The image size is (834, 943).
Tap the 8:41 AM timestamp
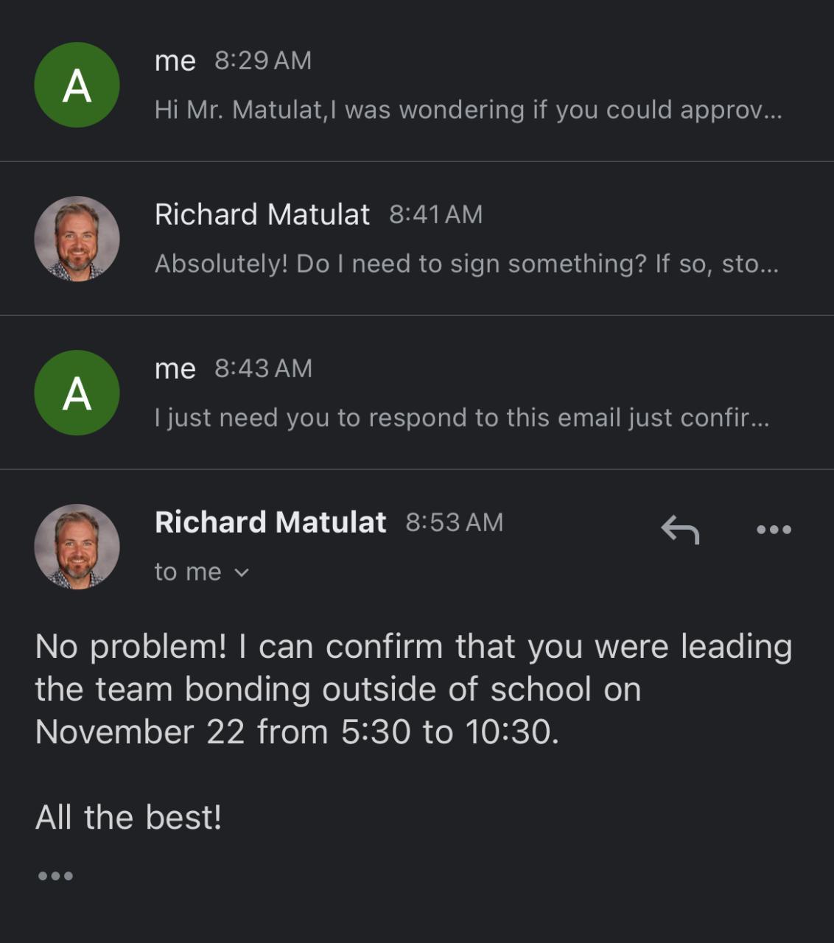pyautogui.click(x=435, y=214)
